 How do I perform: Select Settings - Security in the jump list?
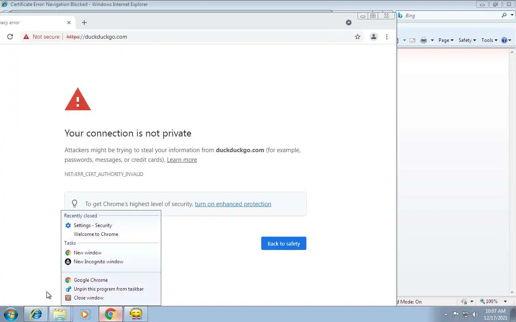click(111, 225)
